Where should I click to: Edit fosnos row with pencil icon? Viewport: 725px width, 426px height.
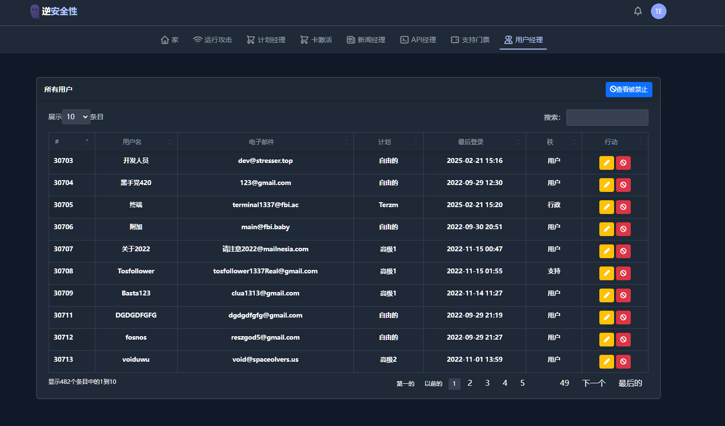pos(607,340)
